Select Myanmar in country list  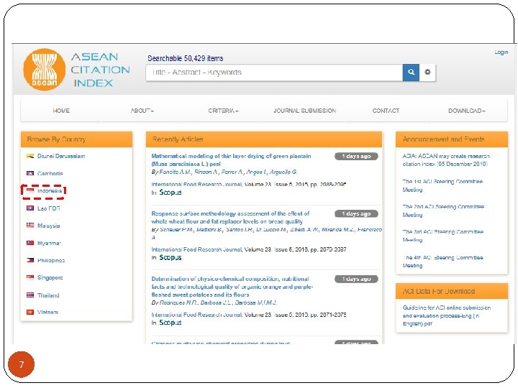point(49,243)
